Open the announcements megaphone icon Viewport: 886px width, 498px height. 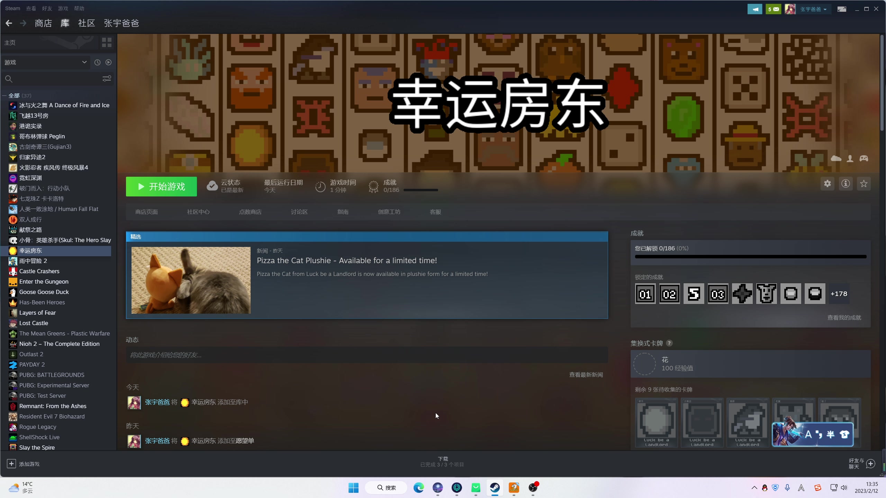[x=755, y=9]
